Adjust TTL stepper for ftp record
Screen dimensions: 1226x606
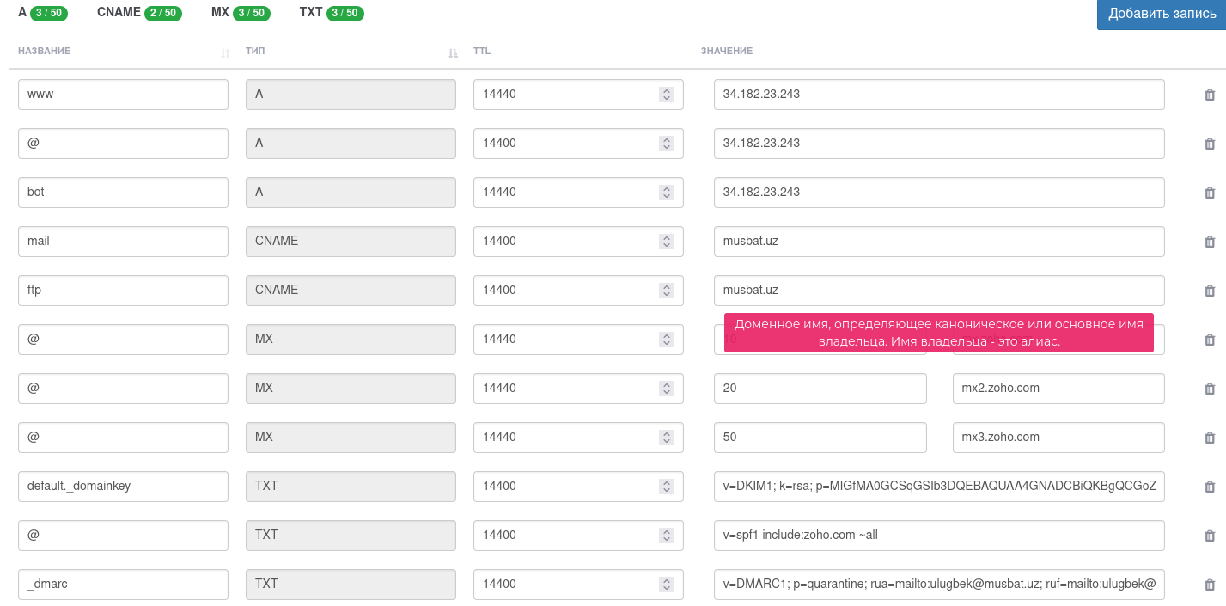[x=666, y=291]
